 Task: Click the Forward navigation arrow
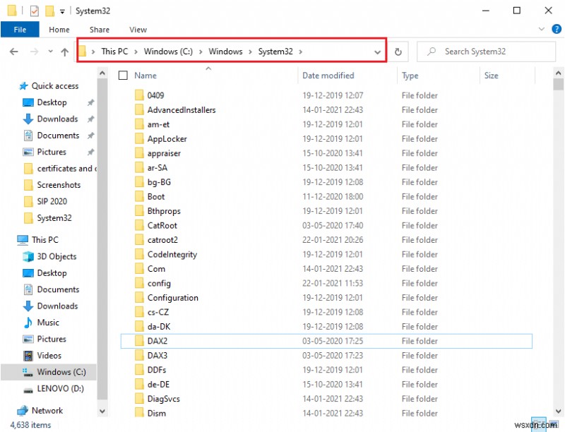34,52
